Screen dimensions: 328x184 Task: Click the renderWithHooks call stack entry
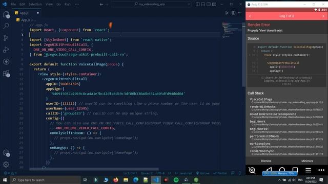(286, 108)
